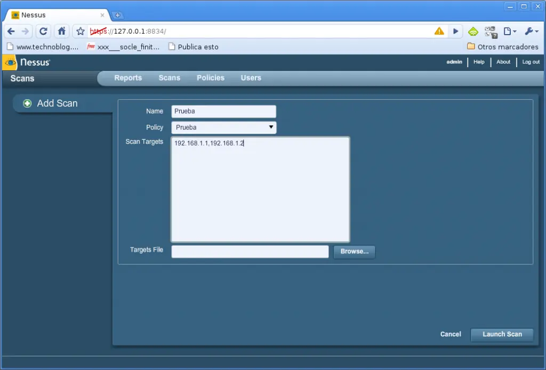
Task: Open the browser page menu icon
Action: click(510, 31)
